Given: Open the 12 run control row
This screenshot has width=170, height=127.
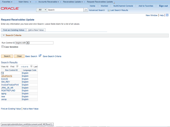Looking at the screenshot, I should pyautogui.click(x=2, y=73).
